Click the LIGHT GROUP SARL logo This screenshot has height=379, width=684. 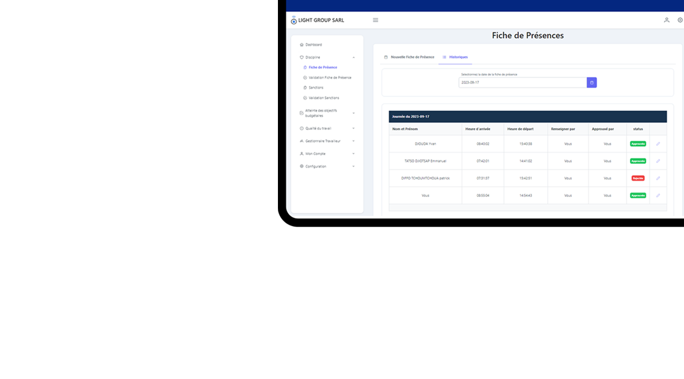click(318, 20)
